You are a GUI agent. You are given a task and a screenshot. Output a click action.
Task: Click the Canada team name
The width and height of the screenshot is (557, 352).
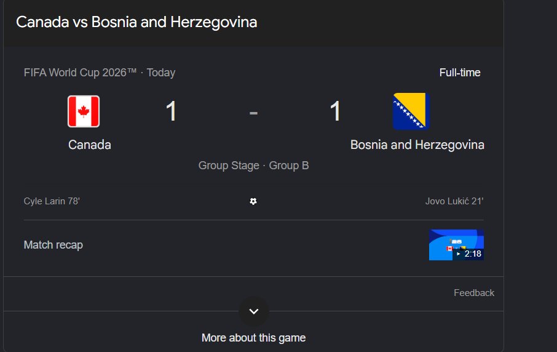coord(90,145)
